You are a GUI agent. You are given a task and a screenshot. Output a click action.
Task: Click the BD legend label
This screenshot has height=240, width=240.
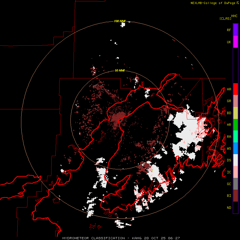coord(229,113)
